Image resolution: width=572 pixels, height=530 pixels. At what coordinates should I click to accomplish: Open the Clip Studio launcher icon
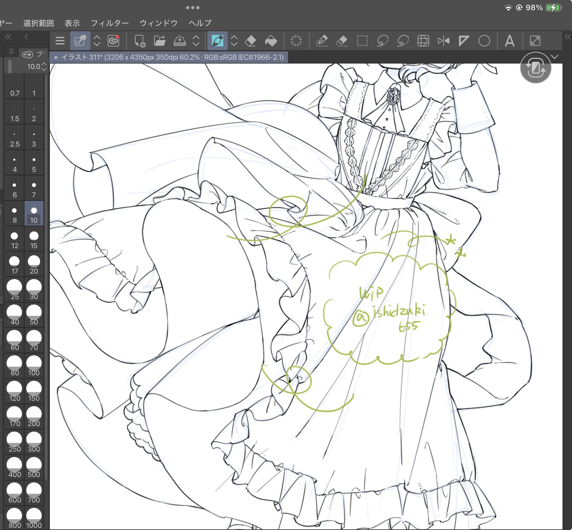coord(113,41)
